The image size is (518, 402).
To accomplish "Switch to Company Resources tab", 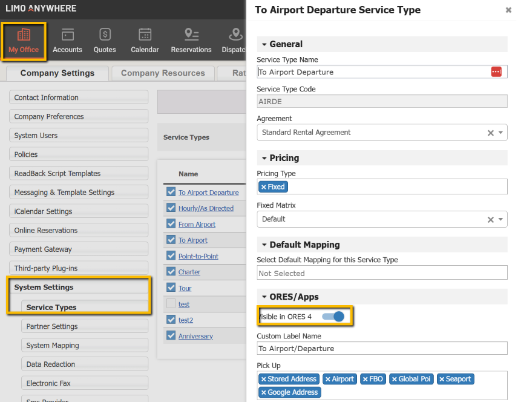I will [163, 73].
